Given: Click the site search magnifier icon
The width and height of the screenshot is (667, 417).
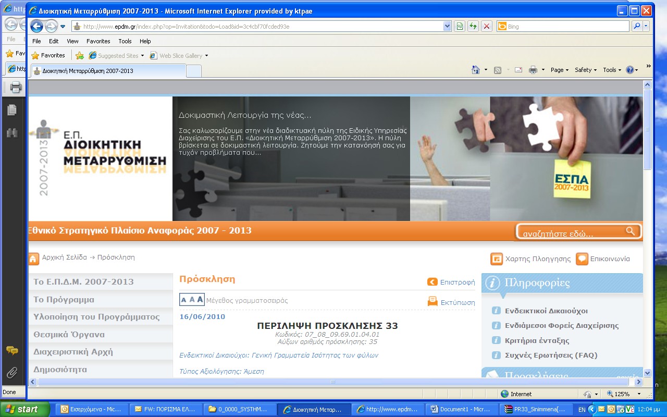Looking at the screenshot, I should 631,231.
